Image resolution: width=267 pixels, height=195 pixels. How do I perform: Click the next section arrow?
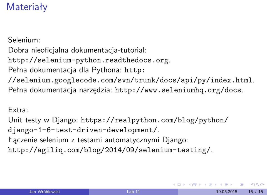(231, 185)
